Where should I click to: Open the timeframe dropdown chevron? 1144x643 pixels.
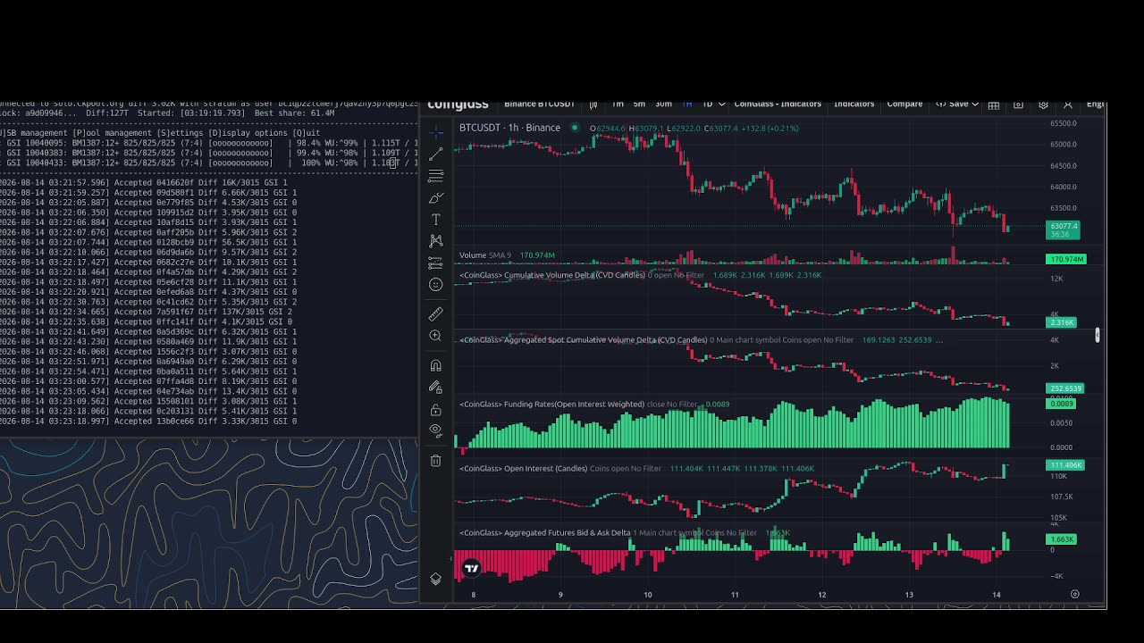[x=721, y=104]
